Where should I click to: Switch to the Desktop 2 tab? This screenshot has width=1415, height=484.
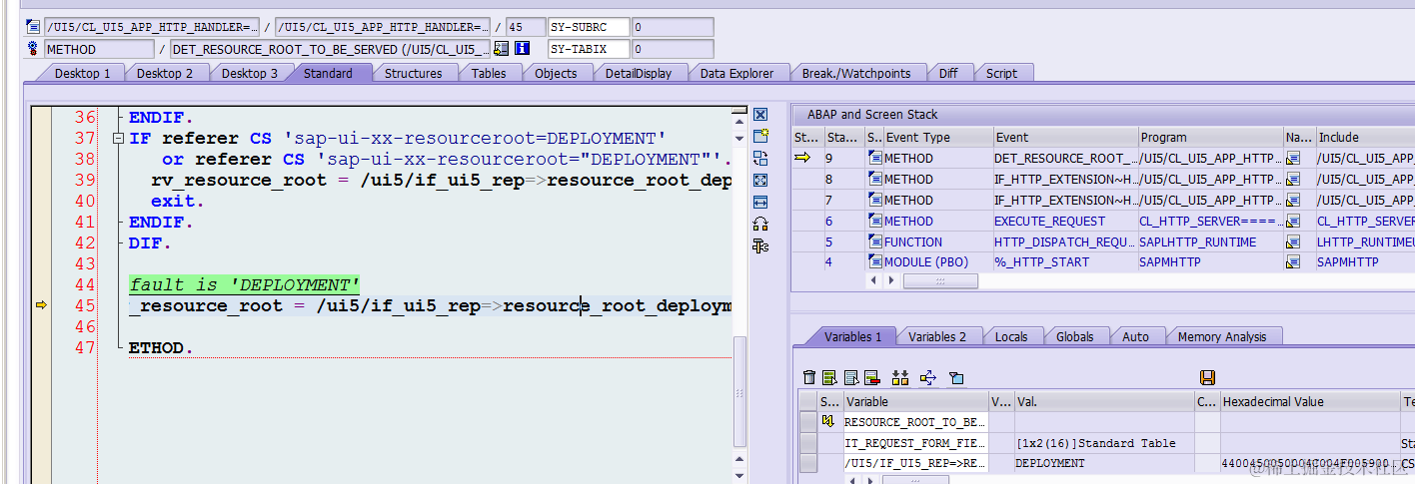click(x=165, y=73)
